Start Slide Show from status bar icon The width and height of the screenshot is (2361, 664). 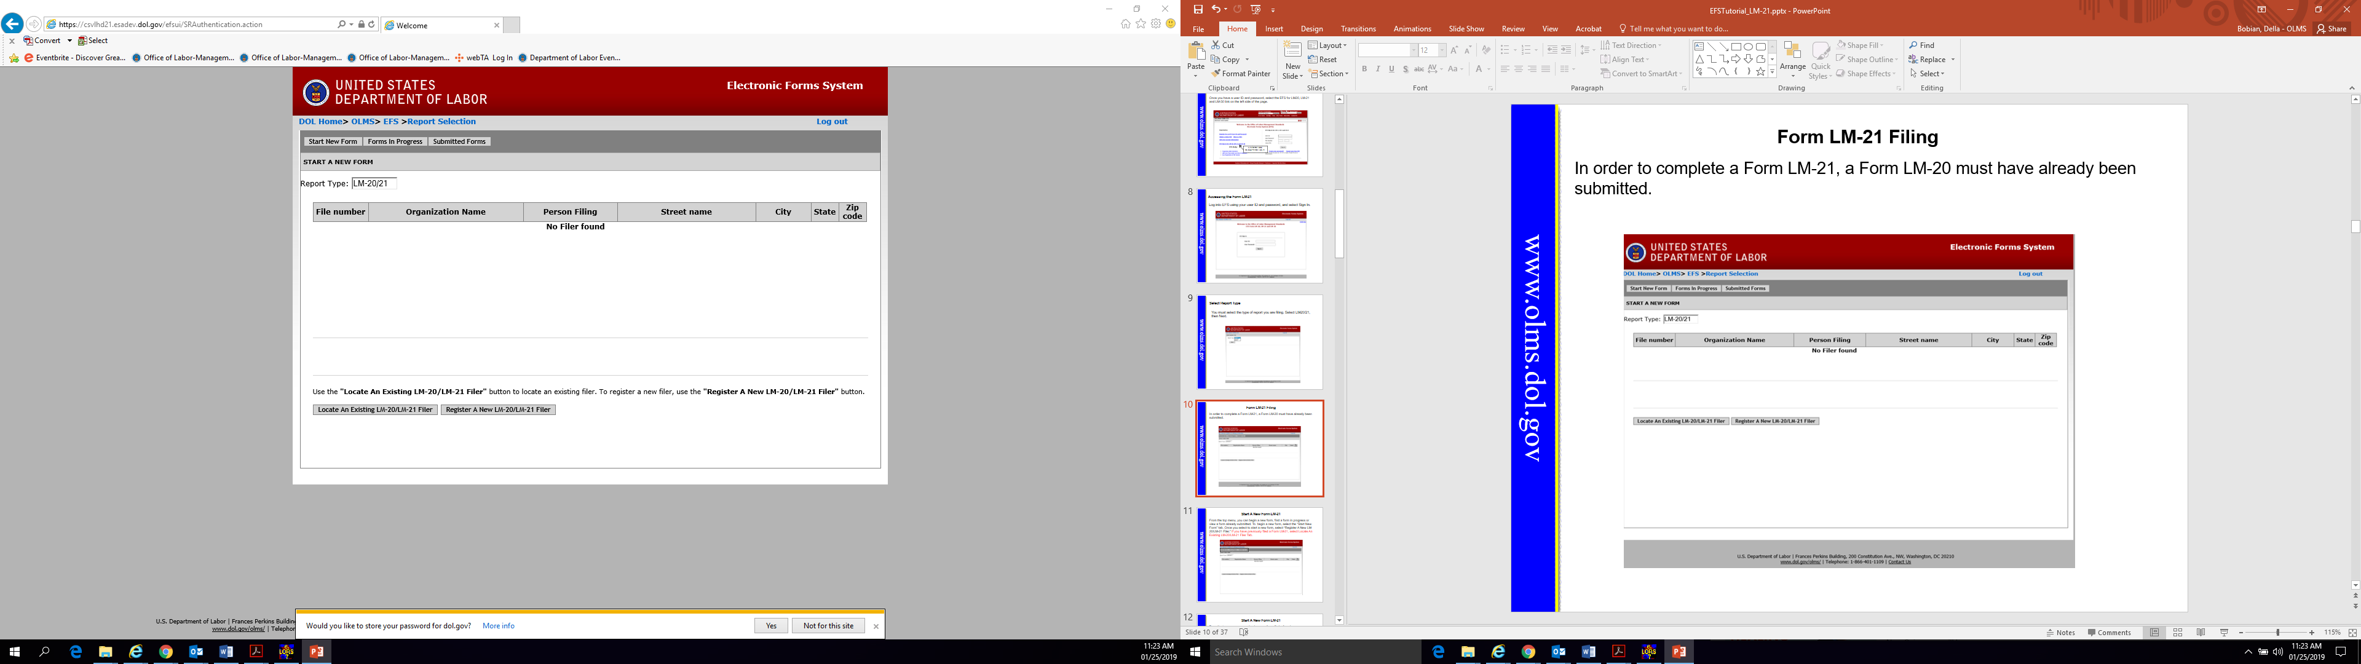tap(2223, 633)
